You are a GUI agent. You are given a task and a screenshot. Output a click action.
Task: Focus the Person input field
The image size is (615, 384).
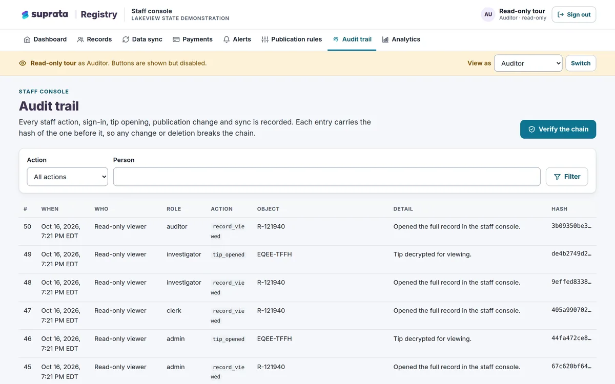click(327, 177)
